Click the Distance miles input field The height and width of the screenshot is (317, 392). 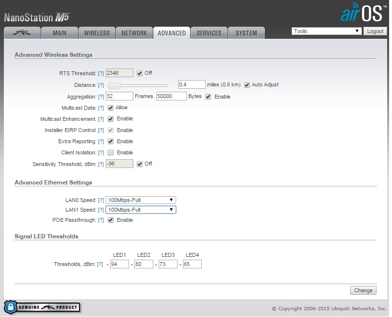point(192,84)
